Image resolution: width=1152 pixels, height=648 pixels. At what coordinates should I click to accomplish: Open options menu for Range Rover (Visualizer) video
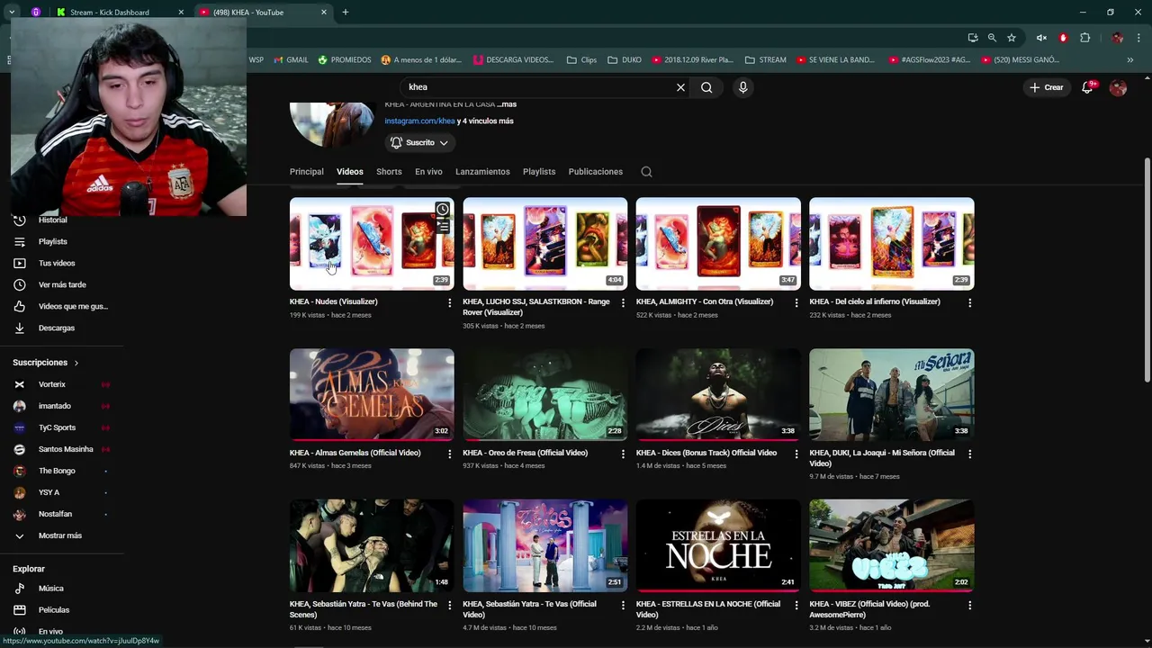pyautogui.click(x=623, y=303)
